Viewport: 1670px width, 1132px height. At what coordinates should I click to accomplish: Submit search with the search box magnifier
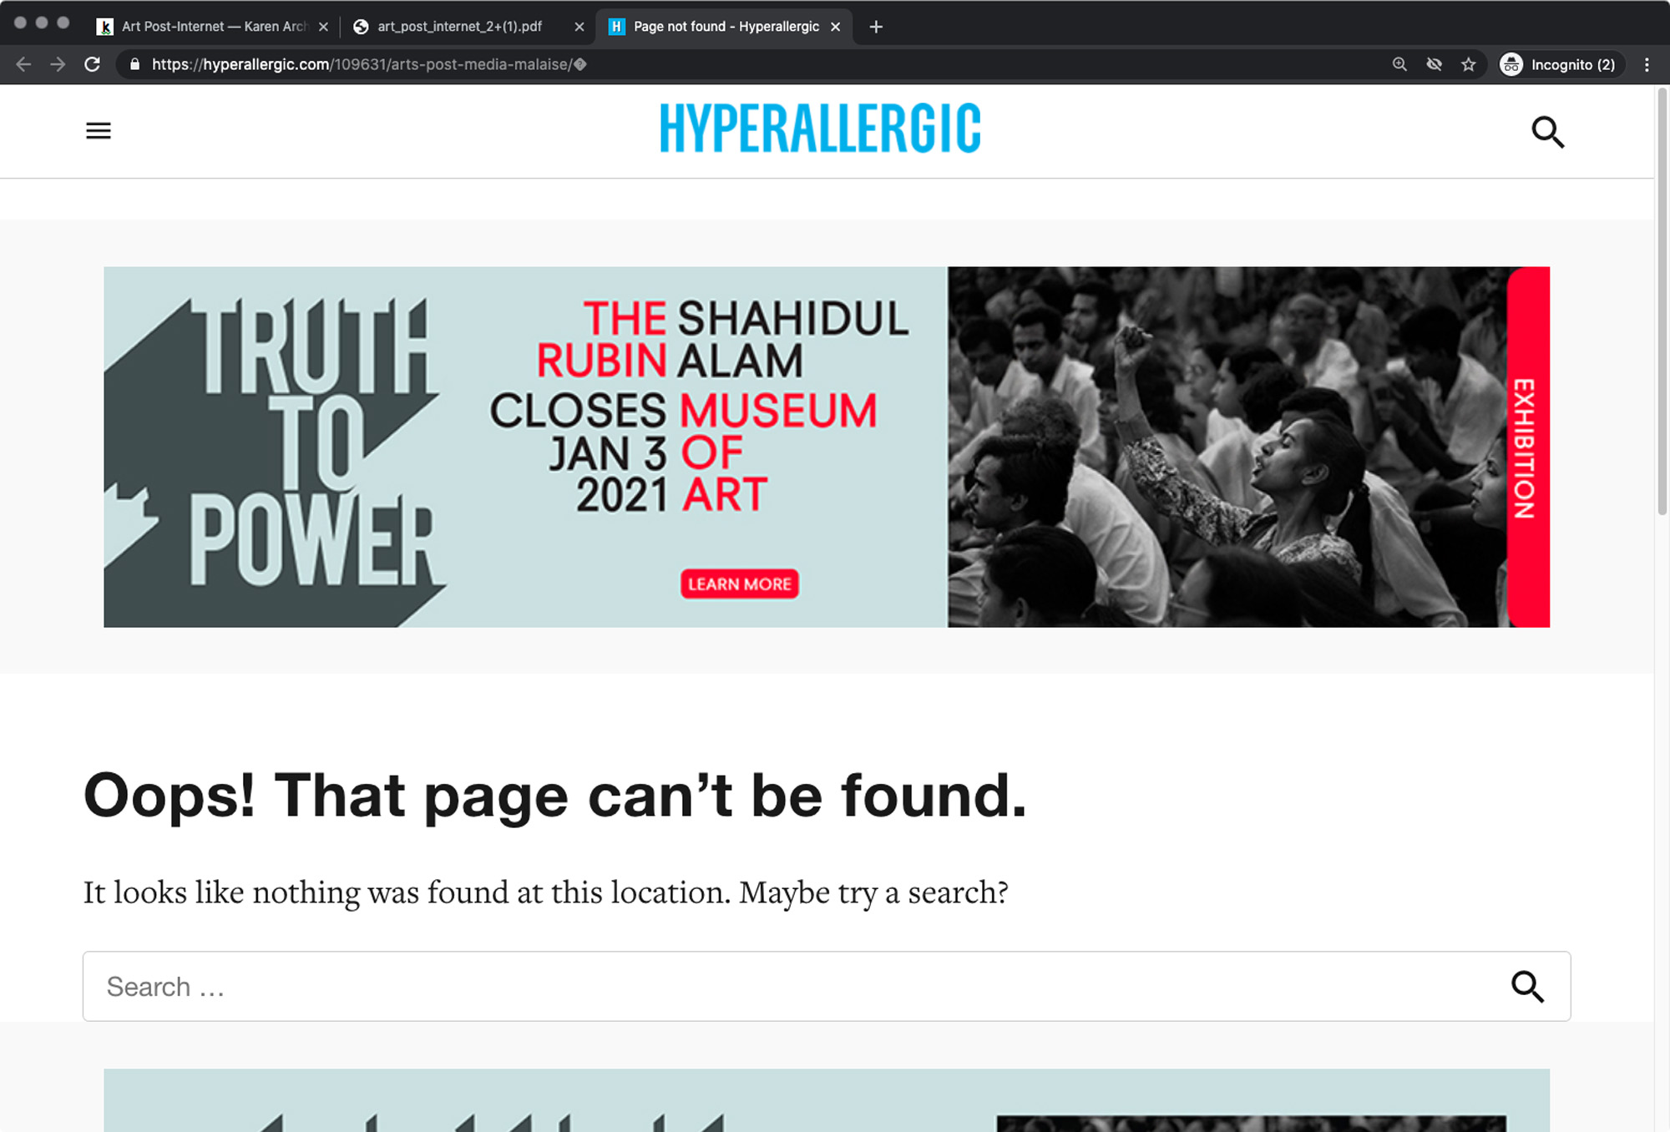(1527, 986)
